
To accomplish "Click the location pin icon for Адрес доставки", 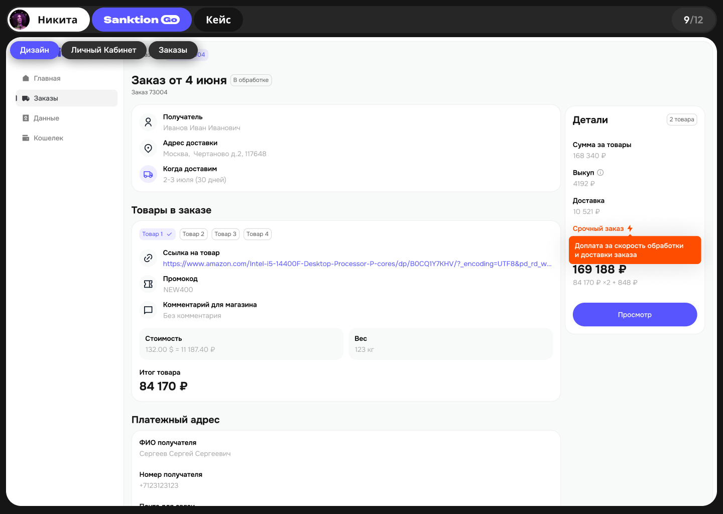I will [x=148, y=148].
